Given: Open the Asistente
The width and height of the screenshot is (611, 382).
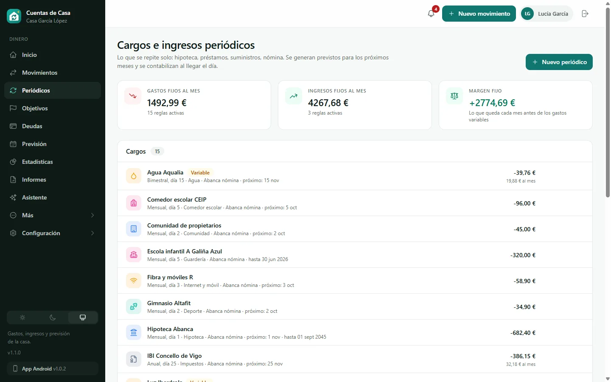Looking at the screenshot, I should click(x=53, y=197).
